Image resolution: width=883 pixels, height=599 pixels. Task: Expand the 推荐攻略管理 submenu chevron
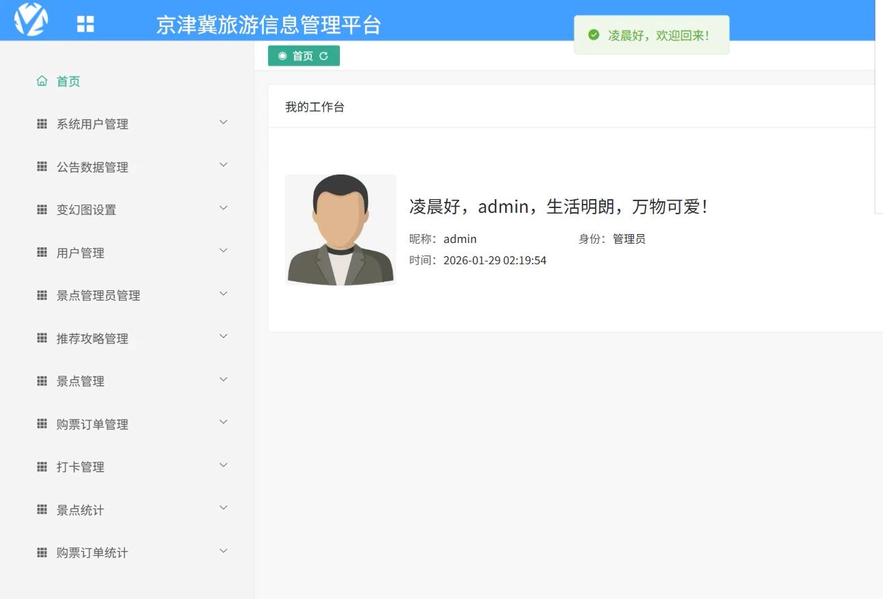(x=223, y=337)
